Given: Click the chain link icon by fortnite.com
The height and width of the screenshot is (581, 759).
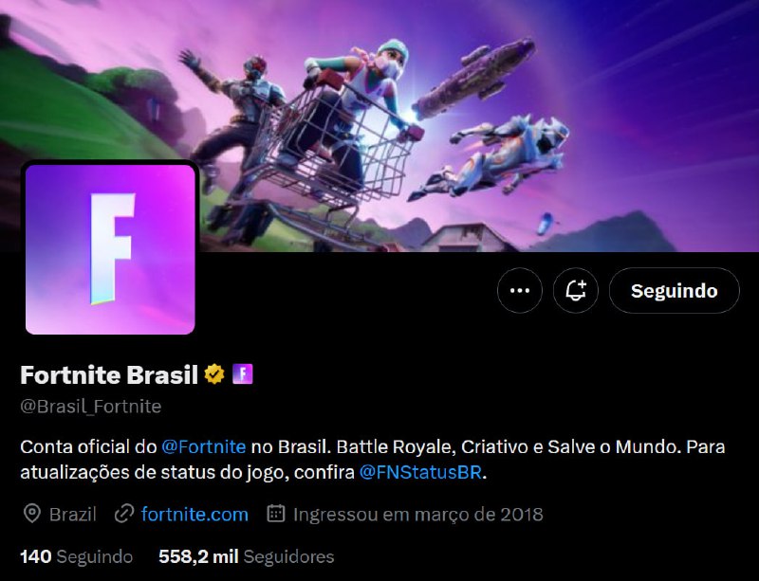Looking at the screenshot, I should coord(124,514).
